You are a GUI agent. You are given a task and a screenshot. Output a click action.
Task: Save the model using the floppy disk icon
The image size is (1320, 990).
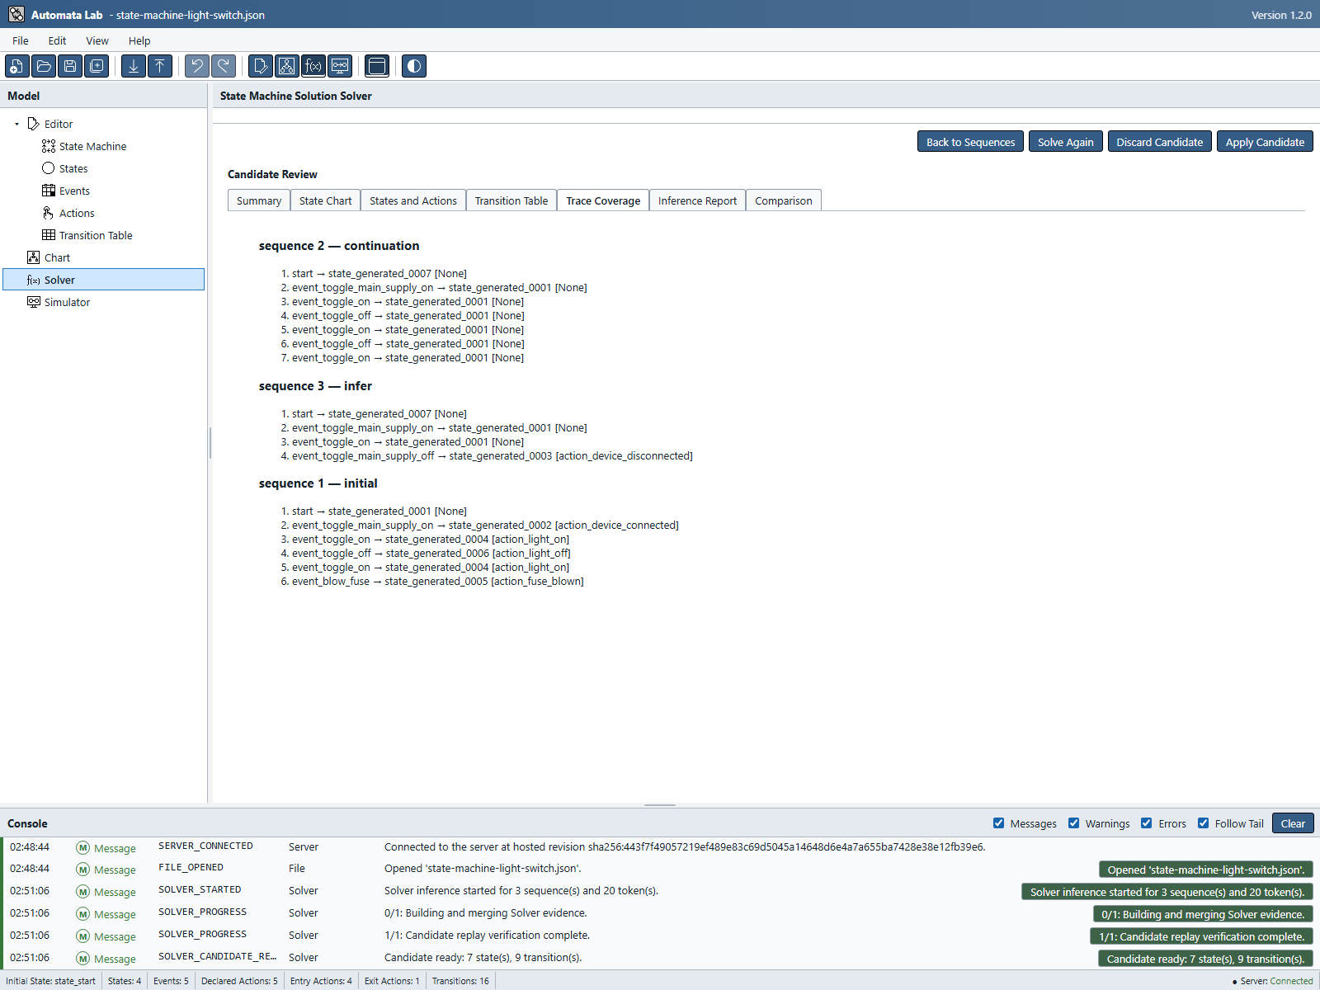[x=70, y=66]
